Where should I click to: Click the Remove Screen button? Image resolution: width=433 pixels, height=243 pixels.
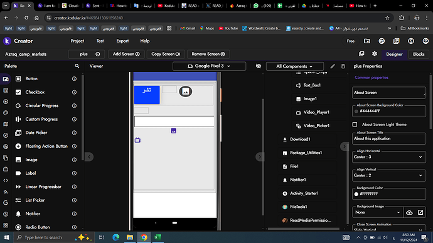208,54
